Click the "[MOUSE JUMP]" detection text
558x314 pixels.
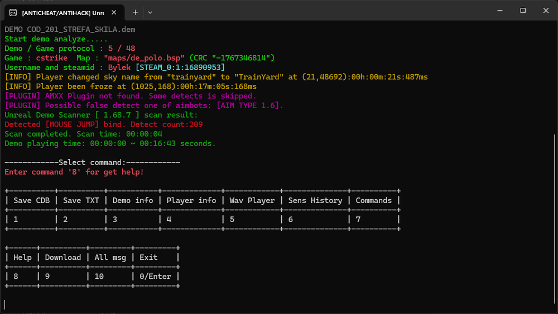pos(72,124)
